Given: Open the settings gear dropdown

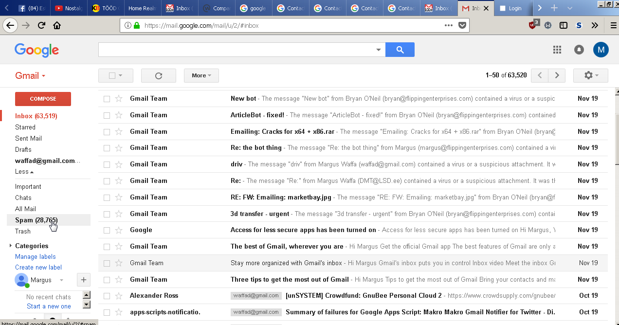Looking at the screenshot, I should pos(590,75).
